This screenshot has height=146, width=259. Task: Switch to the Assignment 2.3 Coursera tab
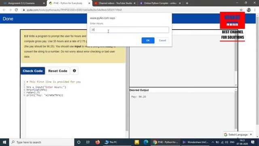[x=21, y=3]
